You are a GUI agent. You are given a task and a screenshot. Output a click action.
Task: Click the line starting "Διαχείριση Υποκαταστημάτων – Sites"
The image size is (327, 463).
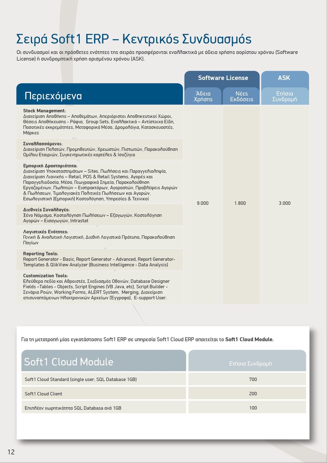pyautogui.click(x=95, y=171)
